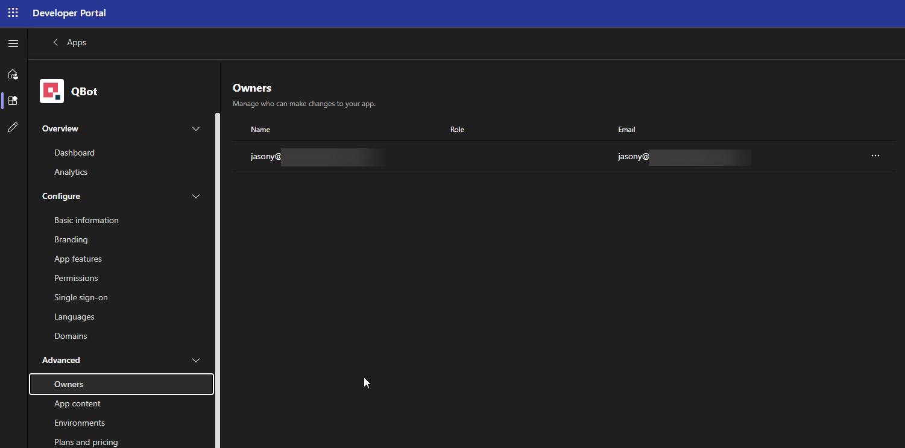The image size is (905, 448).
Task: Click the back arrow next to Apps
Action: [55, 42]
